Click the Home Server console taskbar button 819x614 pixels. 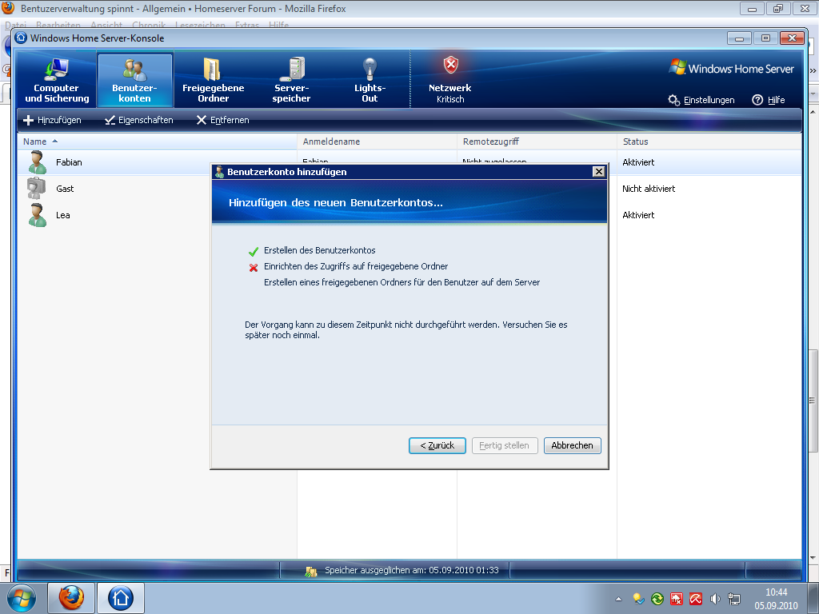pos(121,598)
